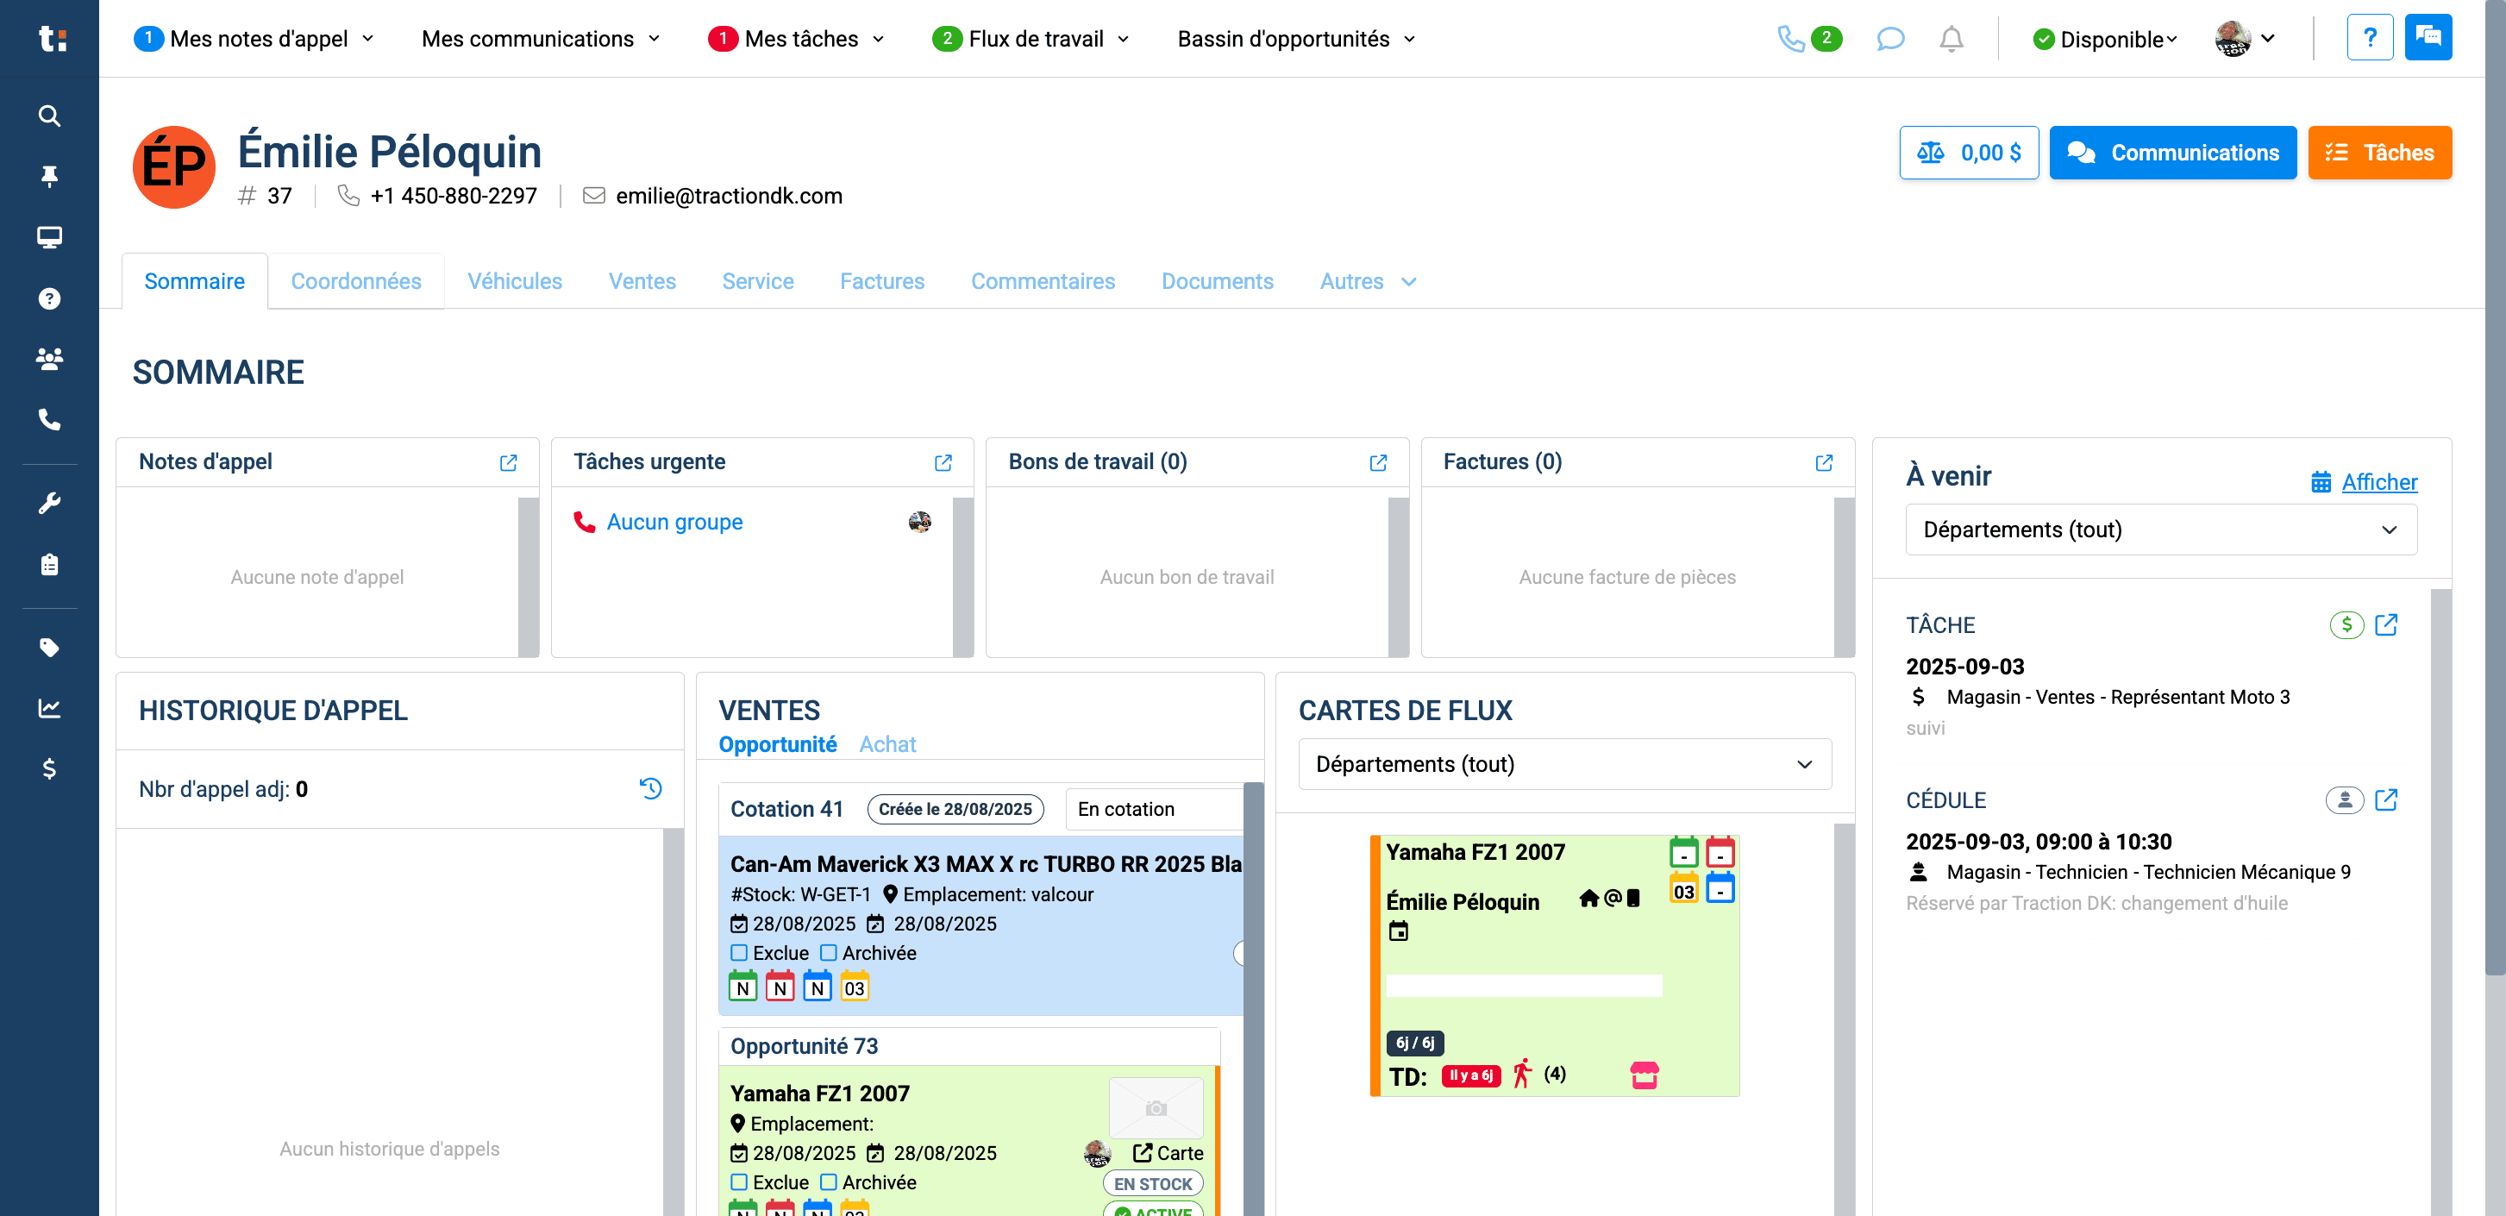Viewport: 2506px width, 1216px height.
Task: Open the En cotation status dropdown
Action: pyautogui.click(x=1154, y=809)
